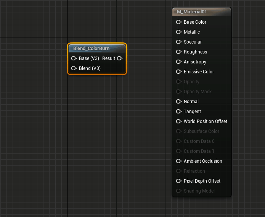
Task: Click the greyed 'Shading Model' label
Action: pos(199,191)
